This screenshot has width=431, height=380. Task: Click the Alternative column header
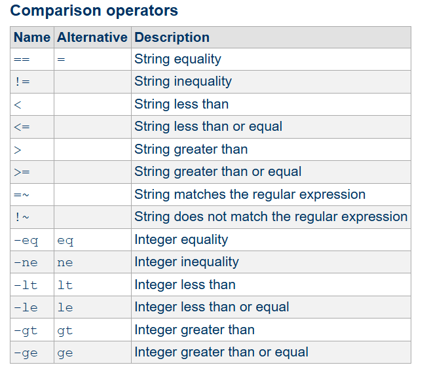(x=92, y=37)
